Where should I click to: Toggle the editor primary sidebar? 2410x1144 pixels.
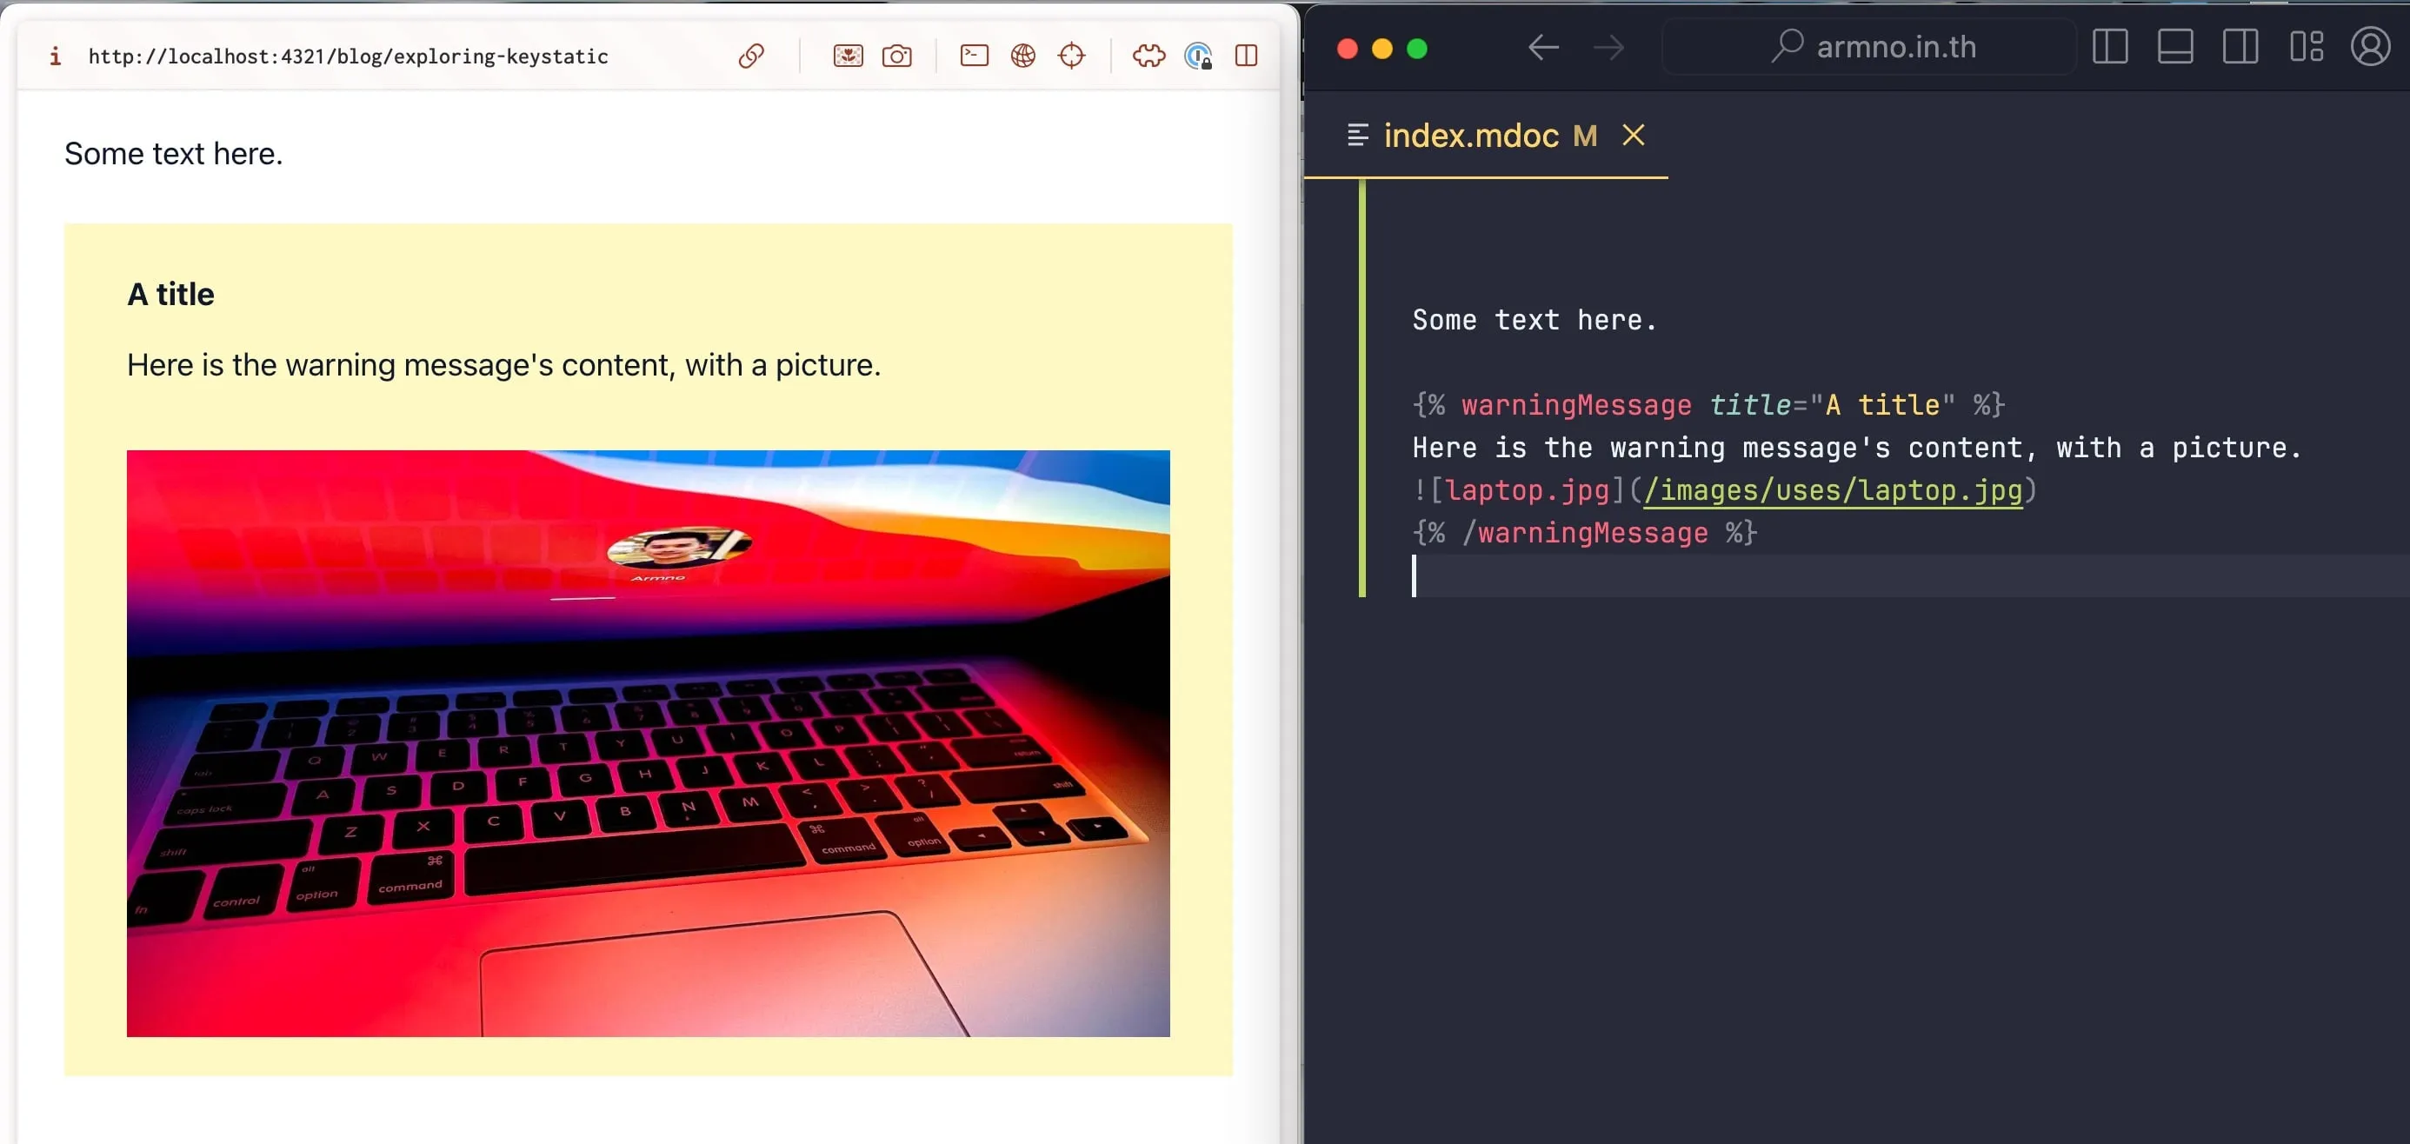pyautogui.click(x=2110, y=47)
